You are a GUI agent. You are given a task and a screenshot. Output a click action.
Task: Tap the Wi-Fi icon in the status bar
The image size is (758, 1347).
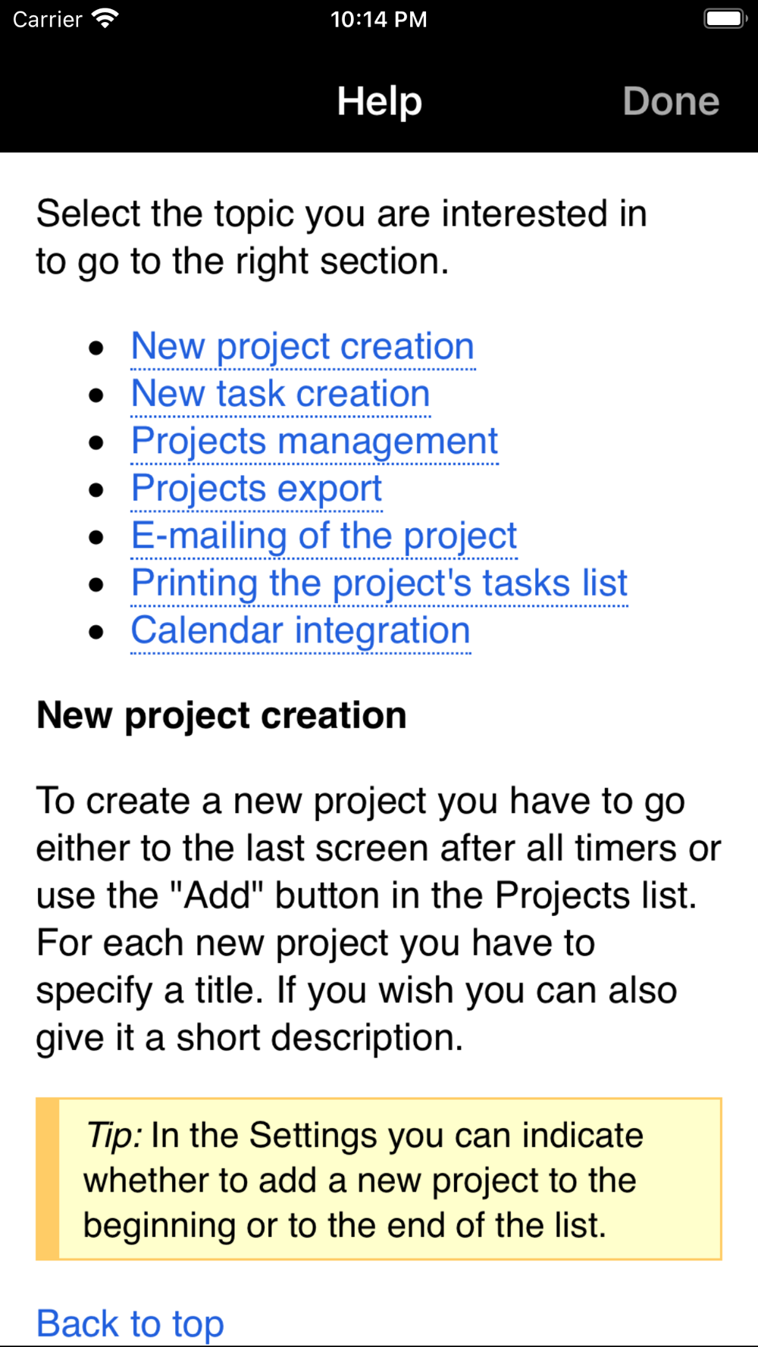tap(105, 18)
